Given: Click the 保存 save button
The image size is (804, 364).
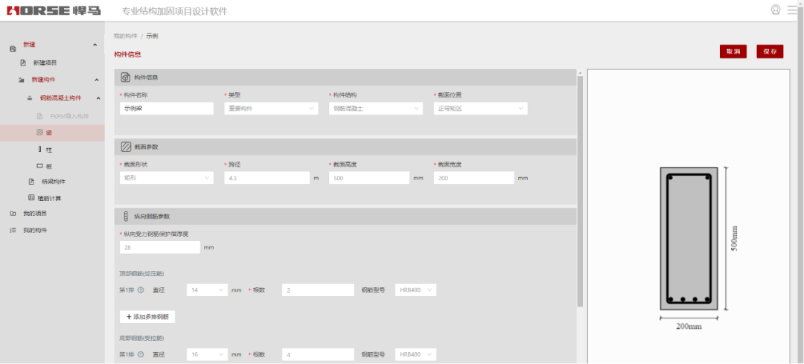Looking at the screenshot, I should coord(770,51).
